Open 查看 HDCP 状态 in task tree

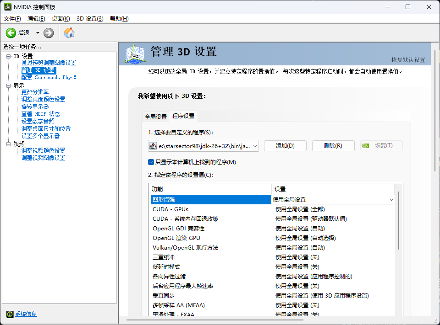point(41,114)
